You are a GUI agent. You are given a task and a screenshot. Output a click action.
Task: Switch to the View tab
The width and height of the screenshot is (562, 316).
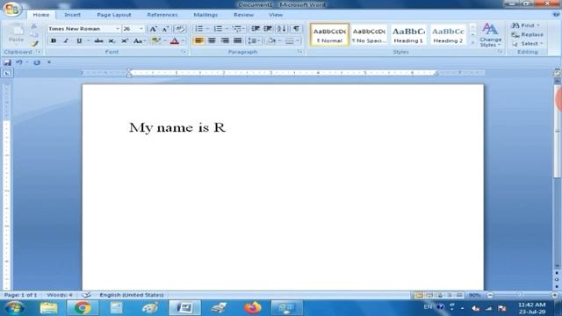[x=276, y=15]
